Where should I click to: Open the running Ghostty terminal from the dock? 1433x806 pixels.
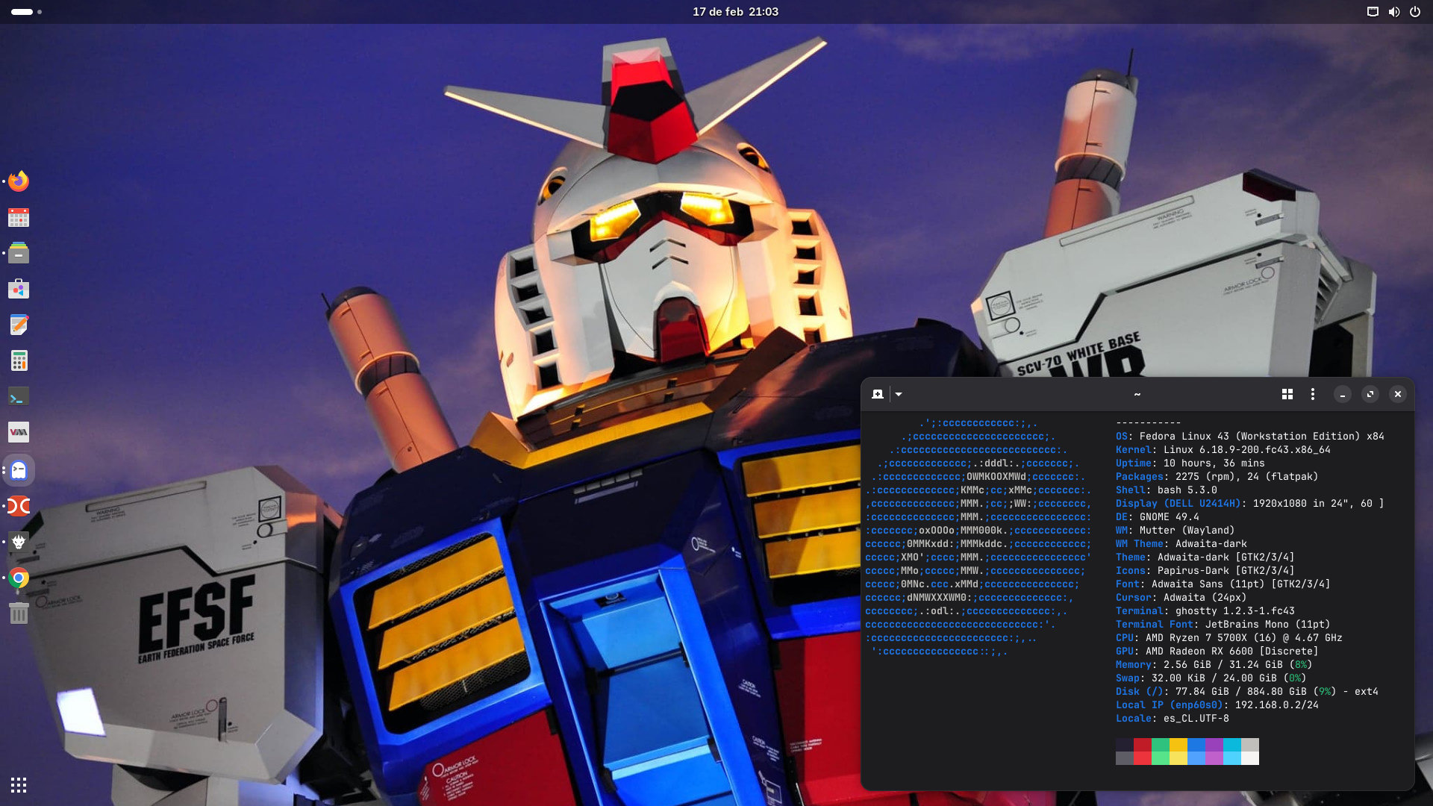point(19,470)
